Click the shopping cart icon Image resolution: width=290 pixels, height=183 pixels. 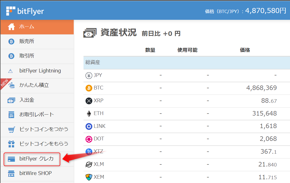[12, 130]
